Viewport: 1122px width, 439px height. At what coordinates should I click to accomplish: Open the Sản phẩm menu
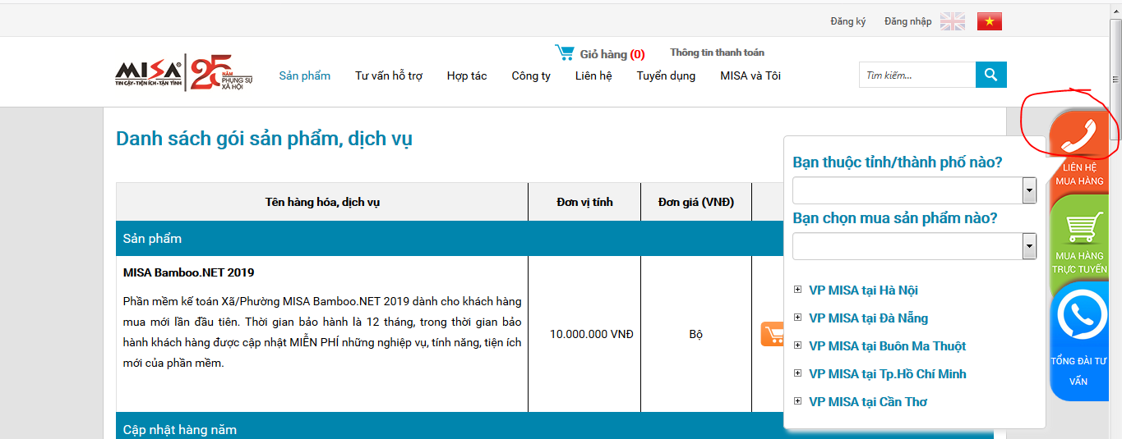pyautogui.click(x=305, y=75)
